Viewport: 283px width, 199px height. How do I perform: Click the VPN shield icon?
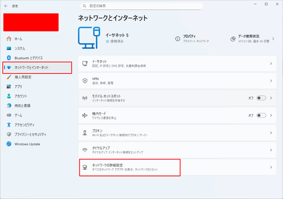pyautogui.click(x=85, y=81)
